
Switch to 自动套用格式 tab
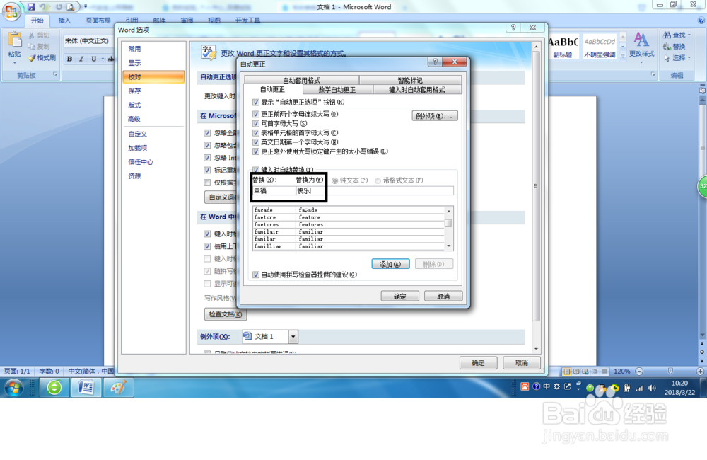[x=301, y=81]
